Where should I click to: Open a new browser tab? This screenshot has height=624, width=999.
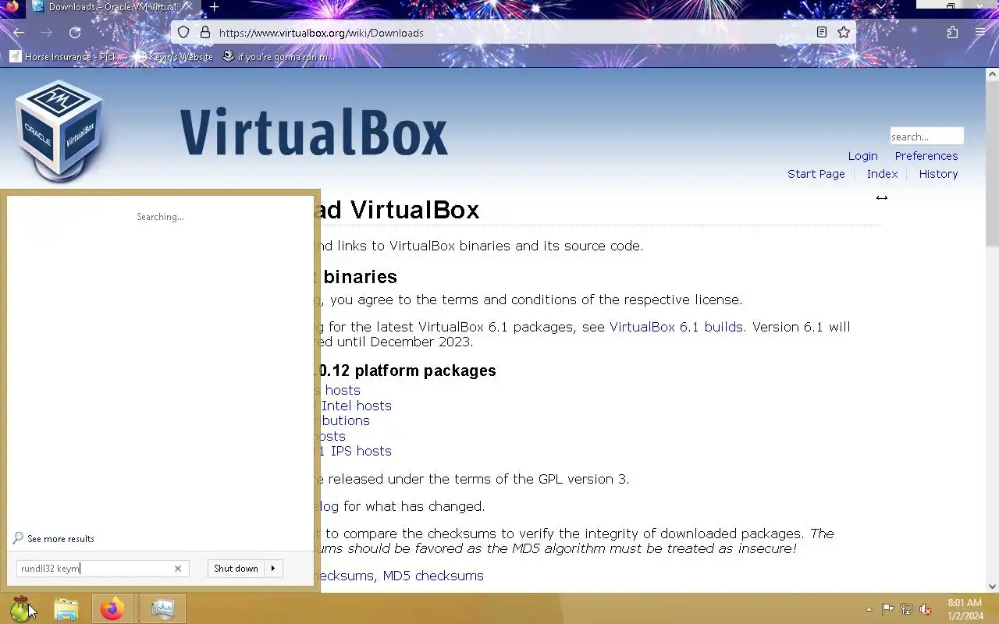tap(214, 7)
